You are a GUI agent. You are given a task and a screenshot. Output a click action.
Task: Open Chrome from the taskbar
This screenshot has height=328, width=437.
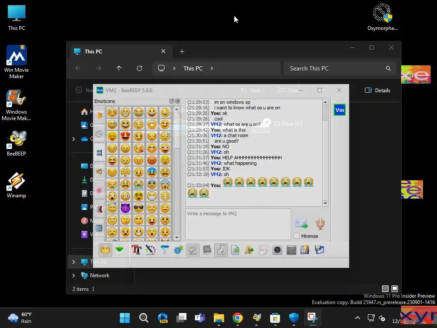tap(237, 318)
